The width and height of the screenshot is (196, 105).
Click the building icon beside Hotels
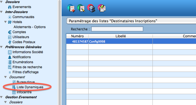[10, 22]
